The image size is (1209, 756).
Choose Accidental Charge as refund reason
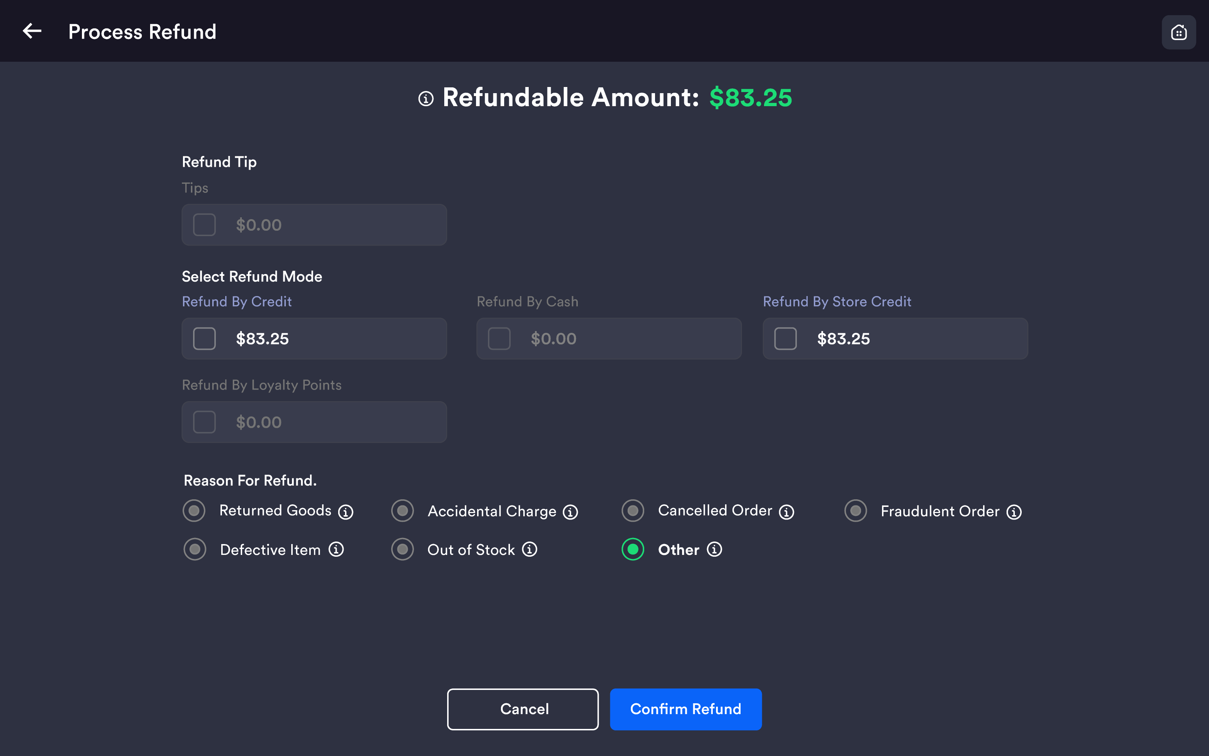coord(402,510)
